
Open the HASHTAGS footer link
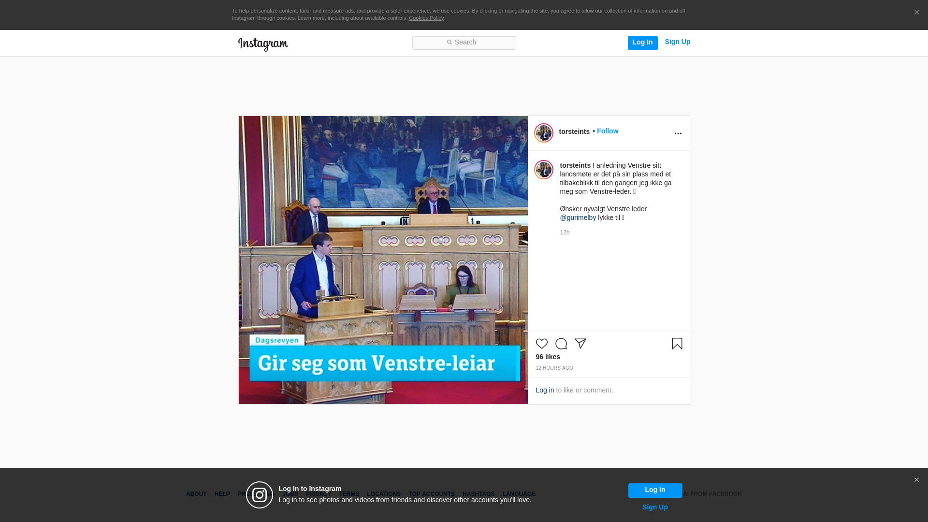(x=478, y=494)
